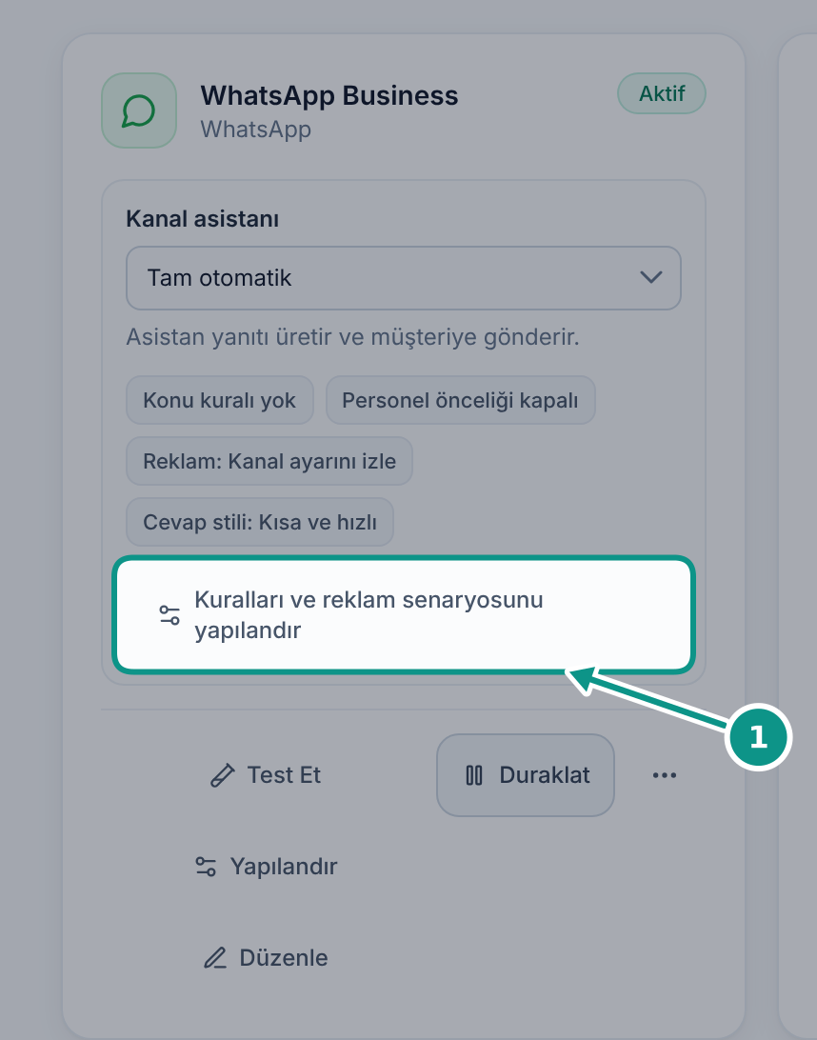Viewport: 817px width, 1040px height.
Task: Open Kuralları ve reklam senaryosunu yapılandır
Action: [403, 615]
